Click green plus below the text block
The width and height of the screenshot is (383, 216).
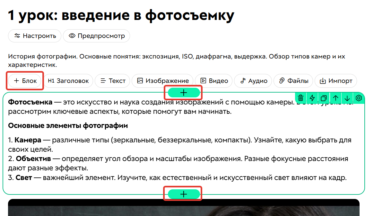184,194
